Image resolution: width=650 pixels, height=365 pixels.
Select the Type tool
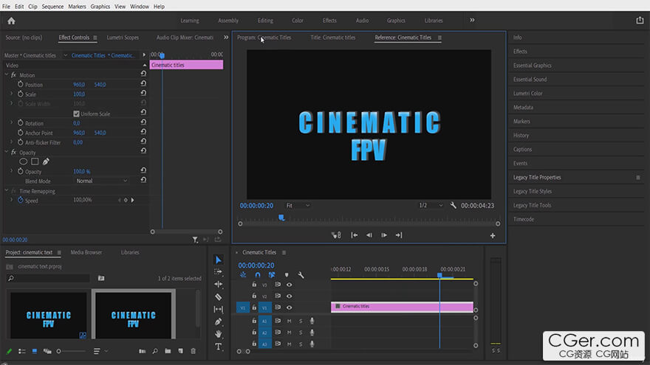click(218, 347)
